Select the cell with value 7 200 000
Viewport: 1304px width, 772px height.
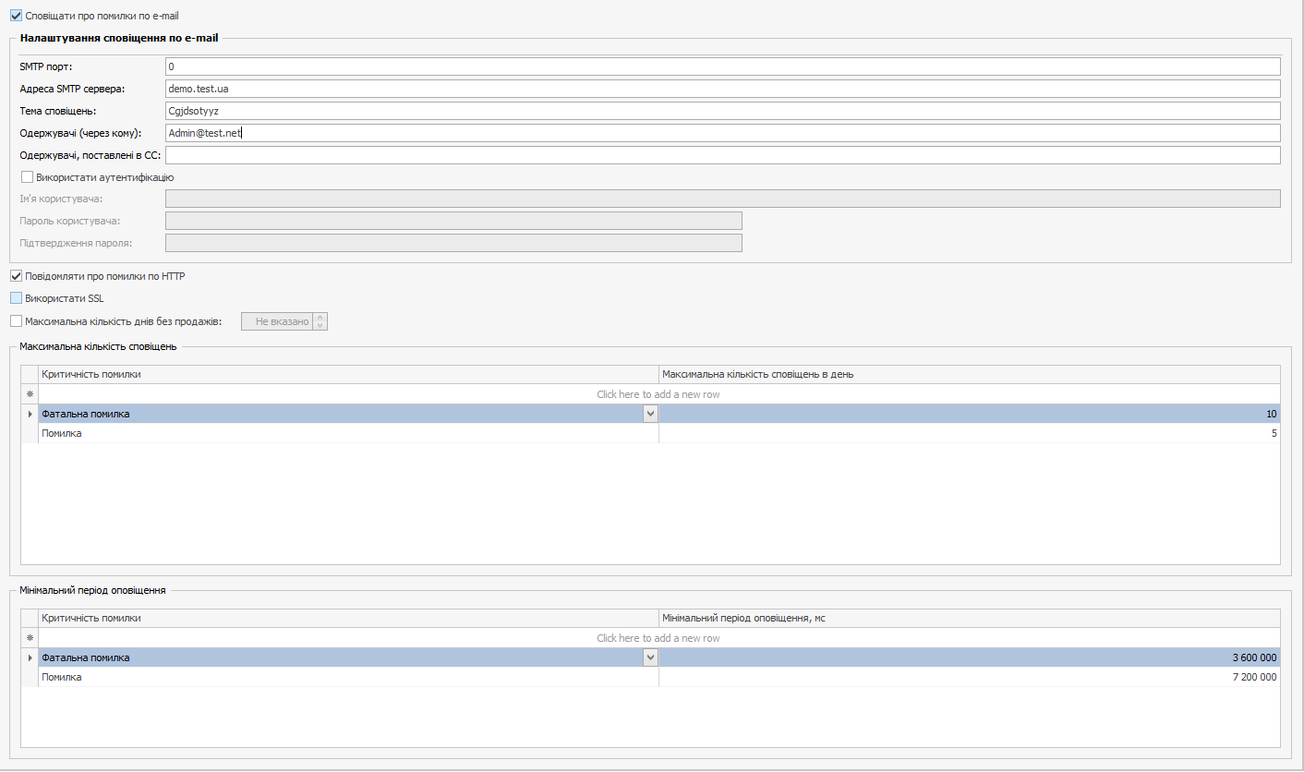tap(969, 678)
